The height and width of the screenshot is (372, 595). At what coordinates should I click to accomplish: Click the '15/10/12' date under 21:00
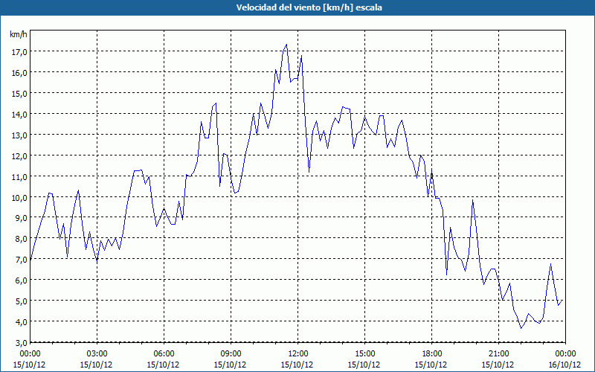(x=498, y=365)
